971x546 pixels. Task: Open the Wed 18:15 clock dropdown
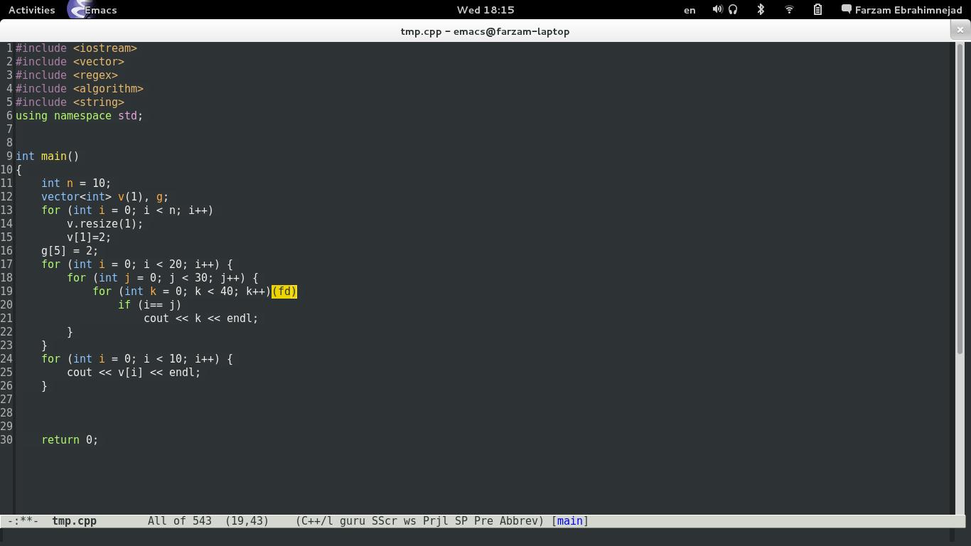(x=485, y=10)
